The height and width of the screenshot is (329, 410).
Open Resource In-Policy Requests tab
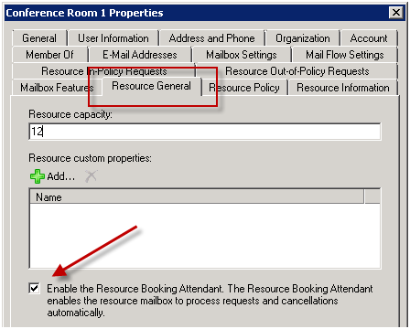103,71
